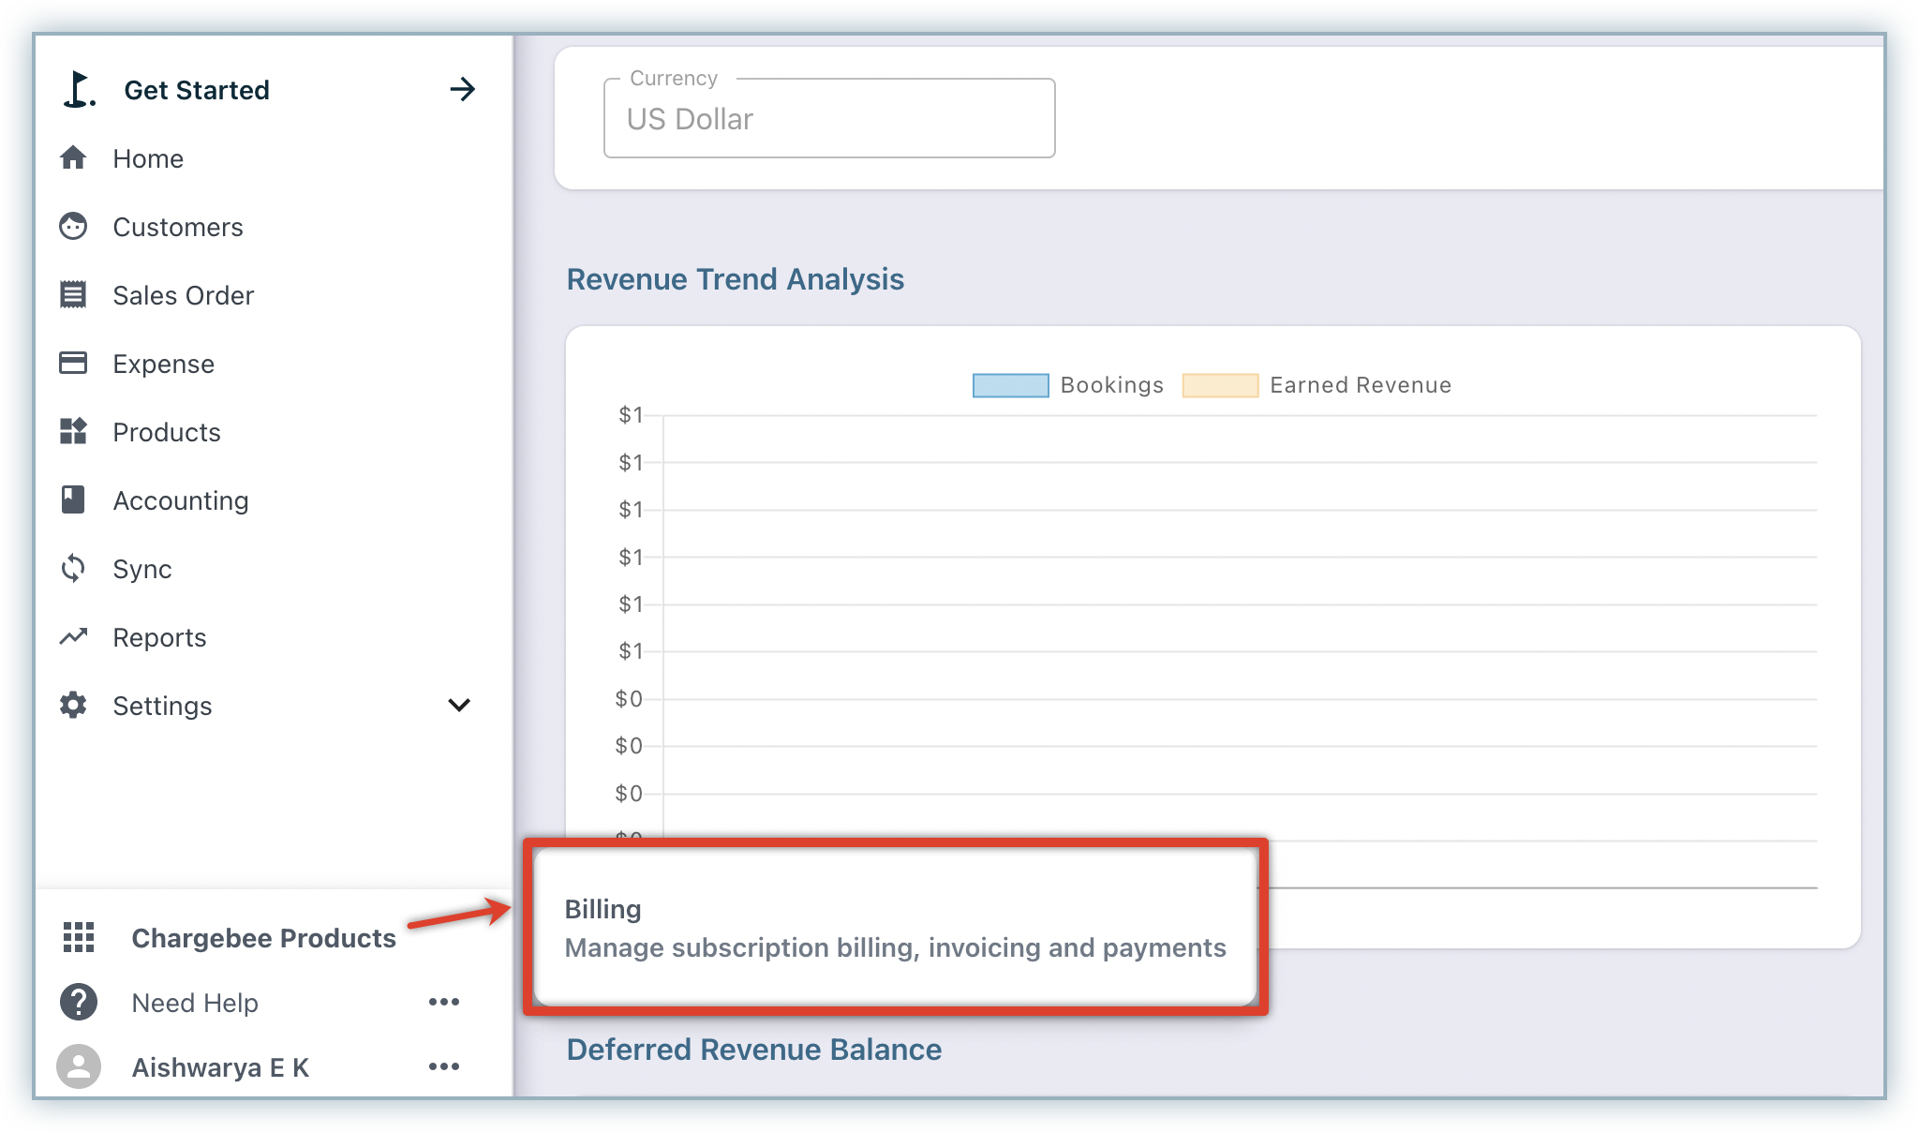Image resolution: width=1919 pixels, height=1132 pixels.
Task: Select Billing from Chargebee Products popup
Action: [894, 928]
